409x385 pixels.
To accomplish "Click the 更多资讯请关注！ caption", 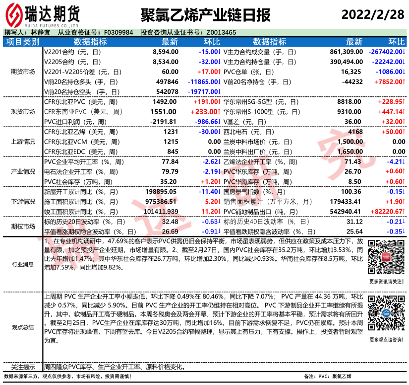I will (385, 281).
